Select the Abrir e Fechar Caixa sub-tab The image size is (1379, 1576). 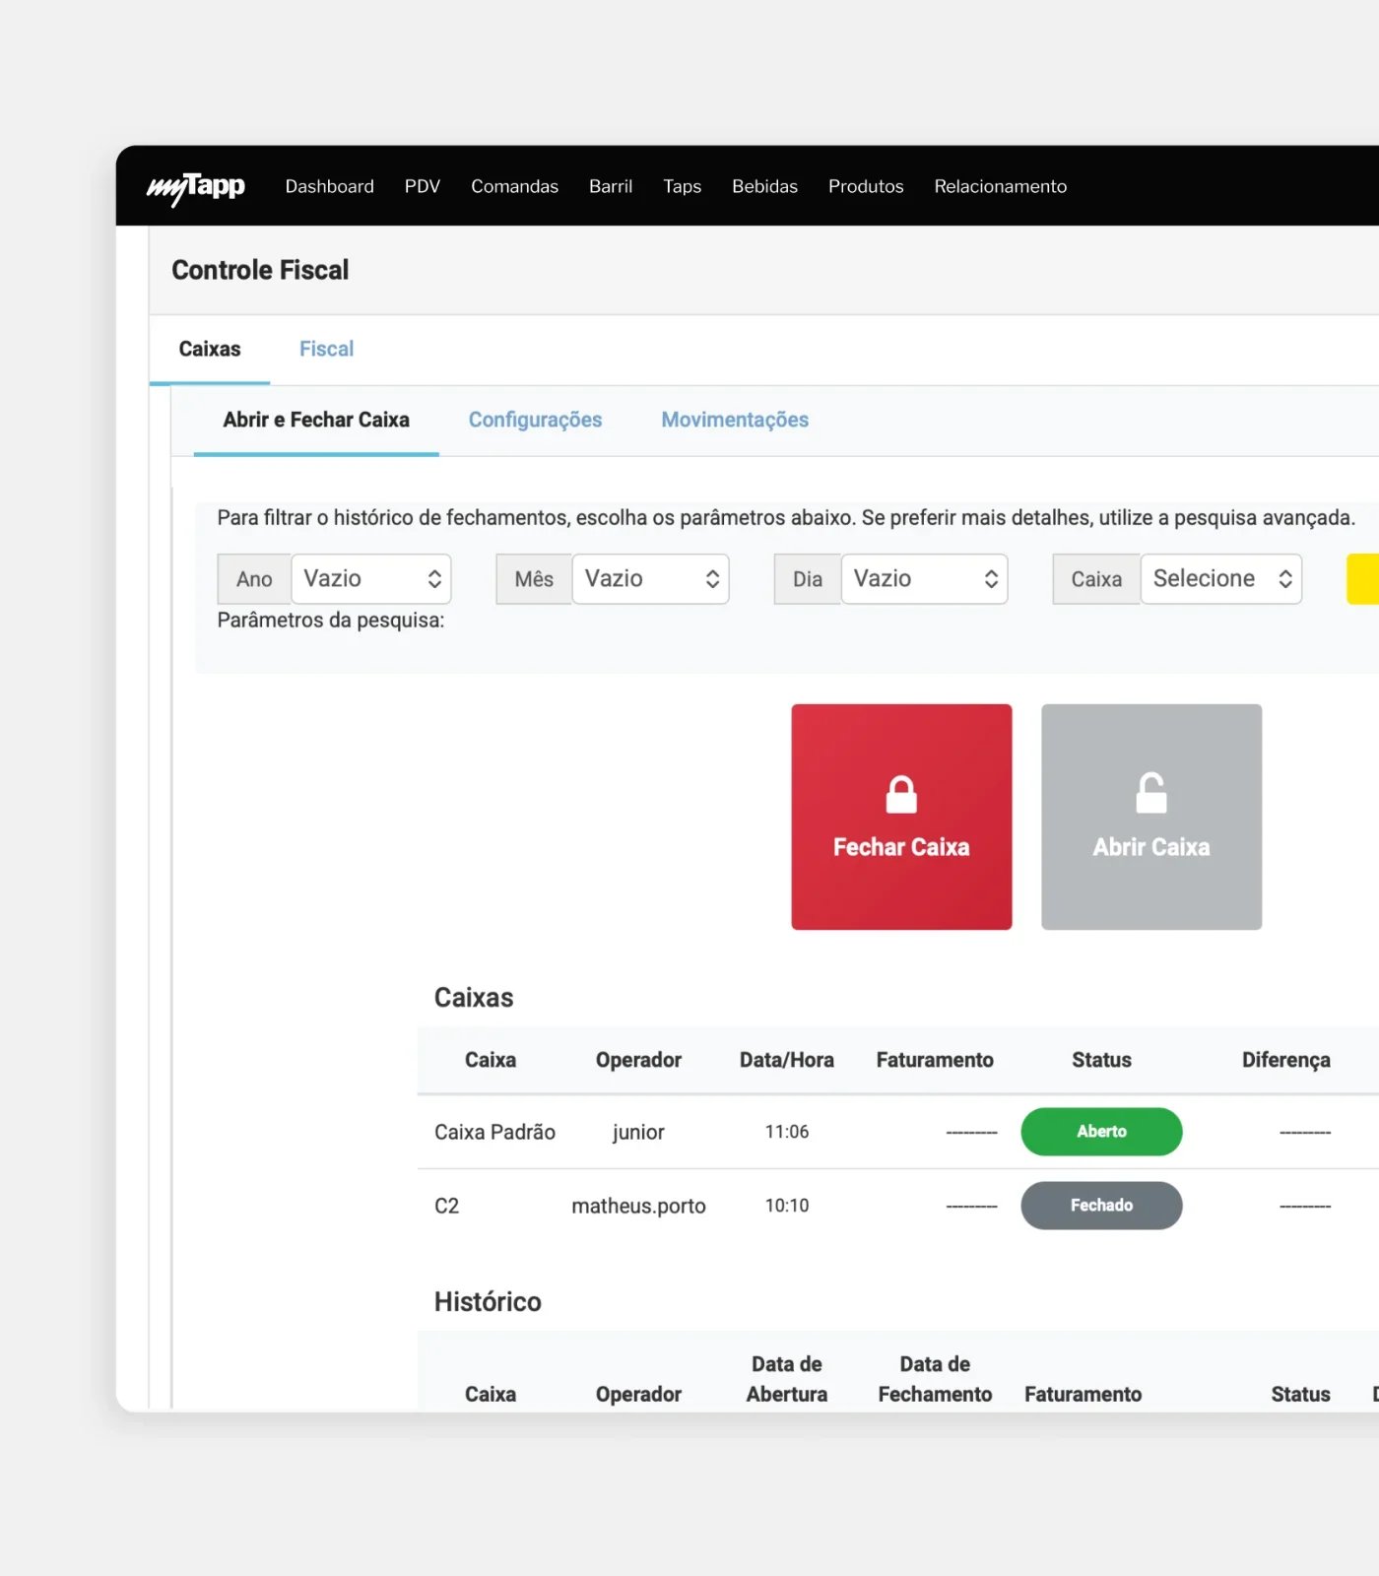pyautogui.click(x=316, y=420)
